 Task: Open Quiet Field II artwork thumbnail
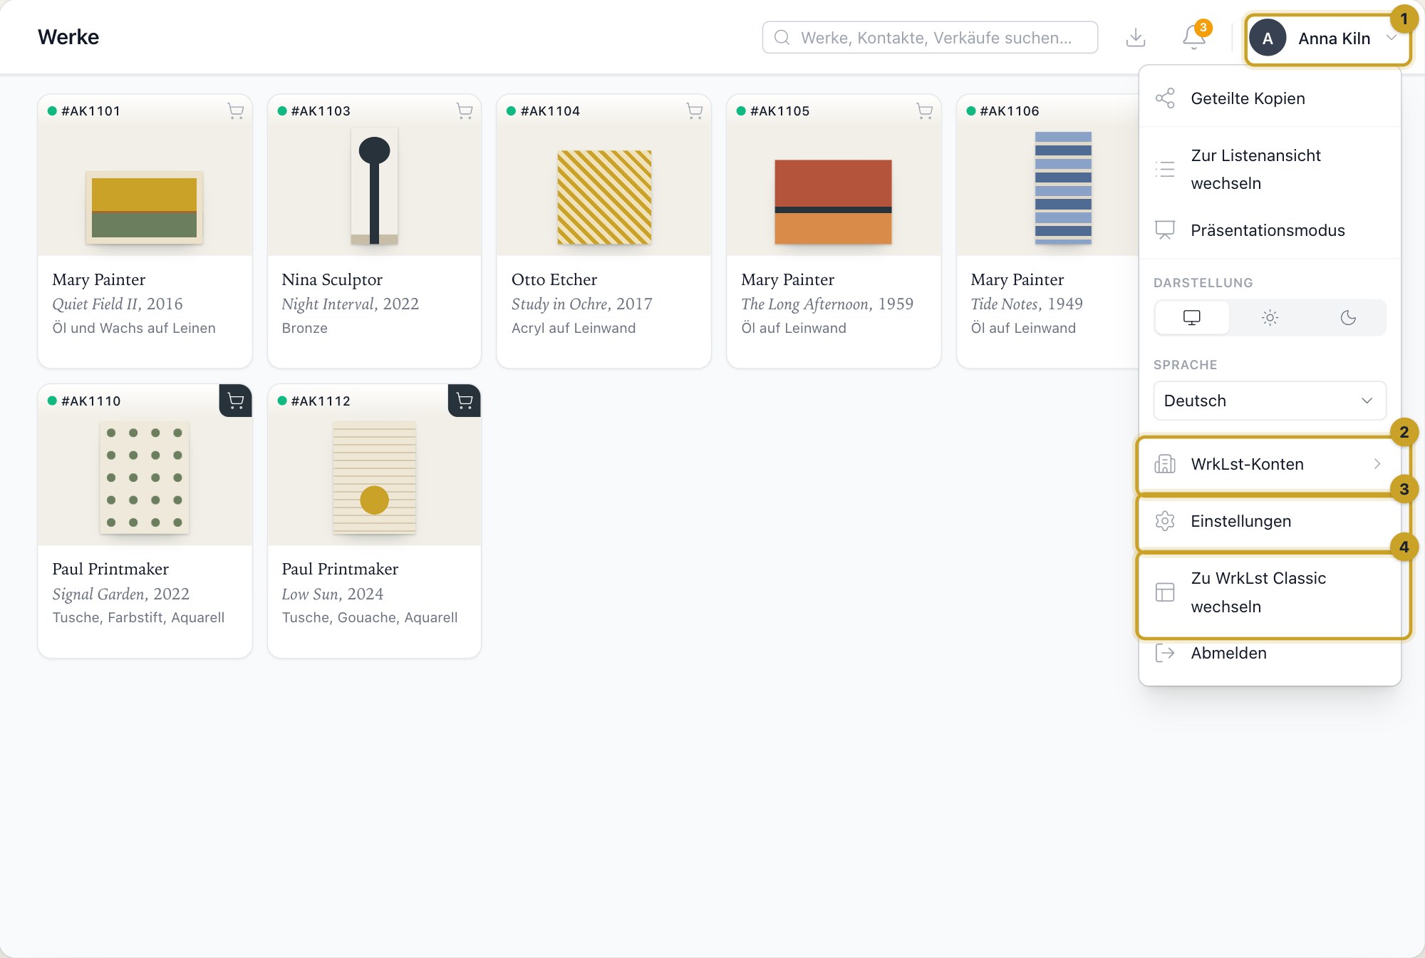[145, 208]
